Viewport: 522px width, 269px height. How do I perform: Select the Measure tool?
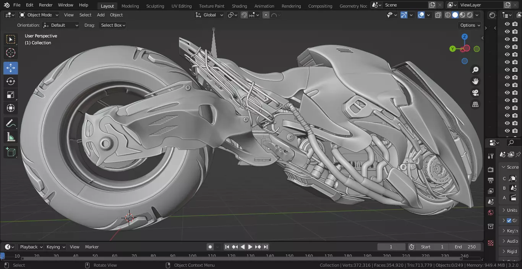(x=11, y=137)
